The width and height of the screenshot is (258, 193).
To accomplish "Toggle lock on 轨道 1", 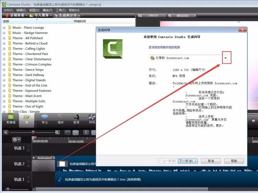I will [28, 181].
